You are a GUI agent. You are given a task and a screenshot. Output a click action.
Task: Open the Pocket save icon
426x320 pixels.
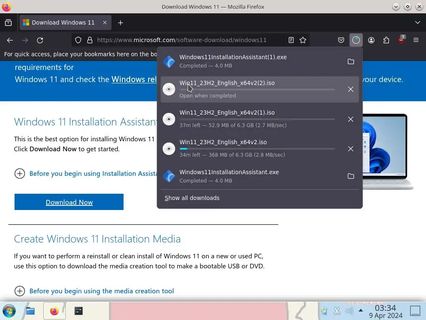click(x=341, y=40)
